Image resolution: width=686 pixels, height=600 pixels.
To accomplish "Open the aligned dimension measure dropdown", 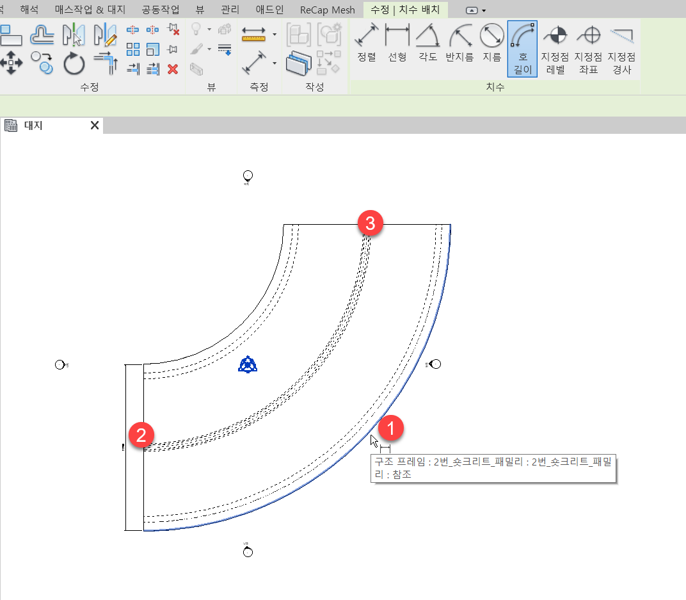I will (275, 63).
